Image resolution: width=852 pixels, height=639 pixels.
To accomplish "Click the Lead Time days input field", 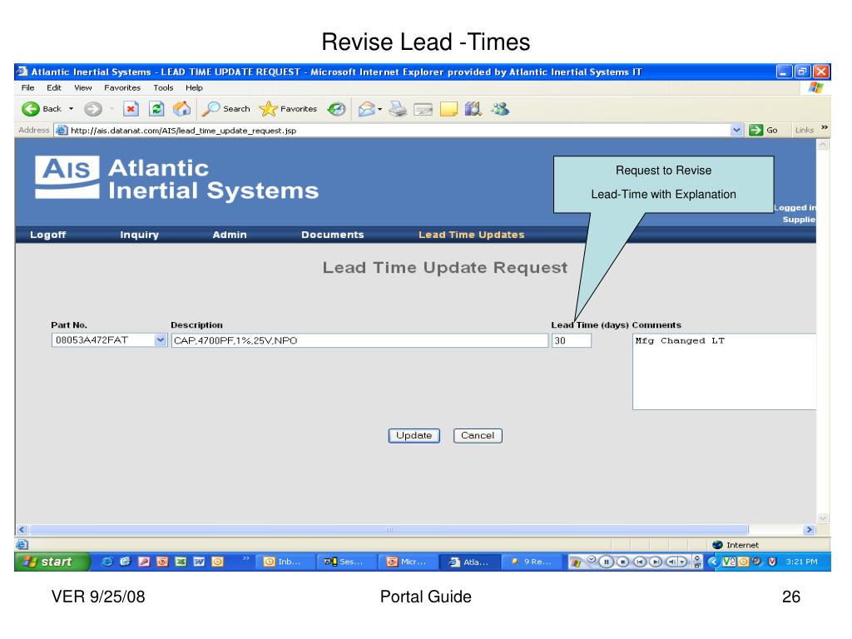I will pyautogui.click(x=571, y=340).
